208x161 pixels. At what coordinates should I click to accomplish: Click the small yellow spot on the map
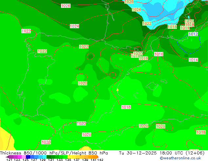[x=117, y=90]
